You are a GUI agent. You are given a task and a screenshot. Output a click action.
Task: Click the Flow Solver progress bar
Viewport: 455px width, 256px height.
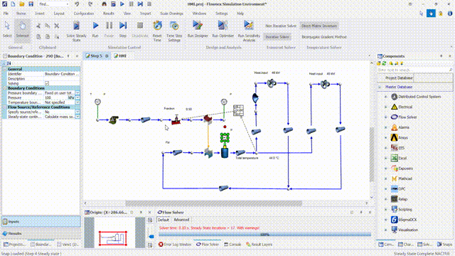coord(264,234)
